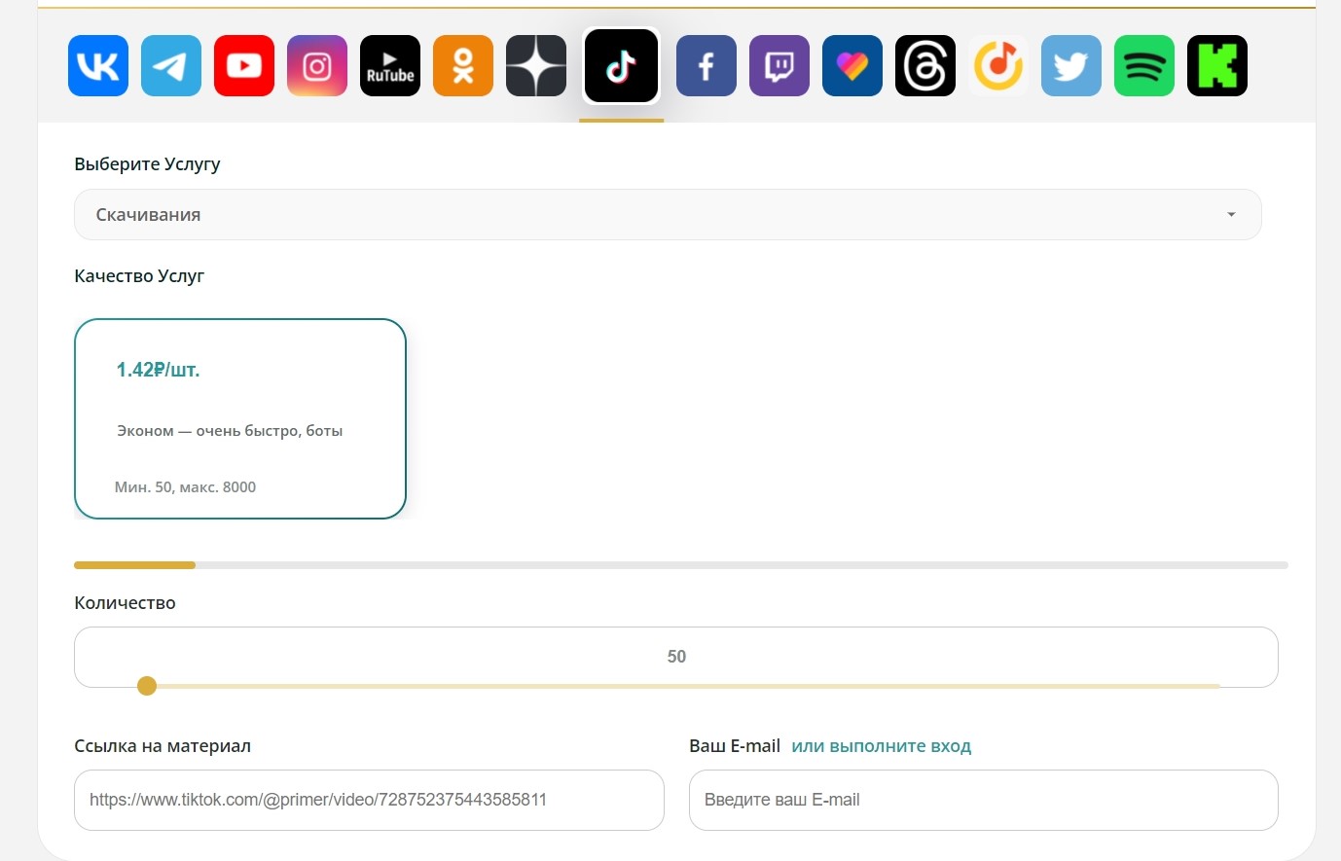Click the TikTok icon
Image resolution: width=1341 pixels, height=861 pixels.
(622, 66)
